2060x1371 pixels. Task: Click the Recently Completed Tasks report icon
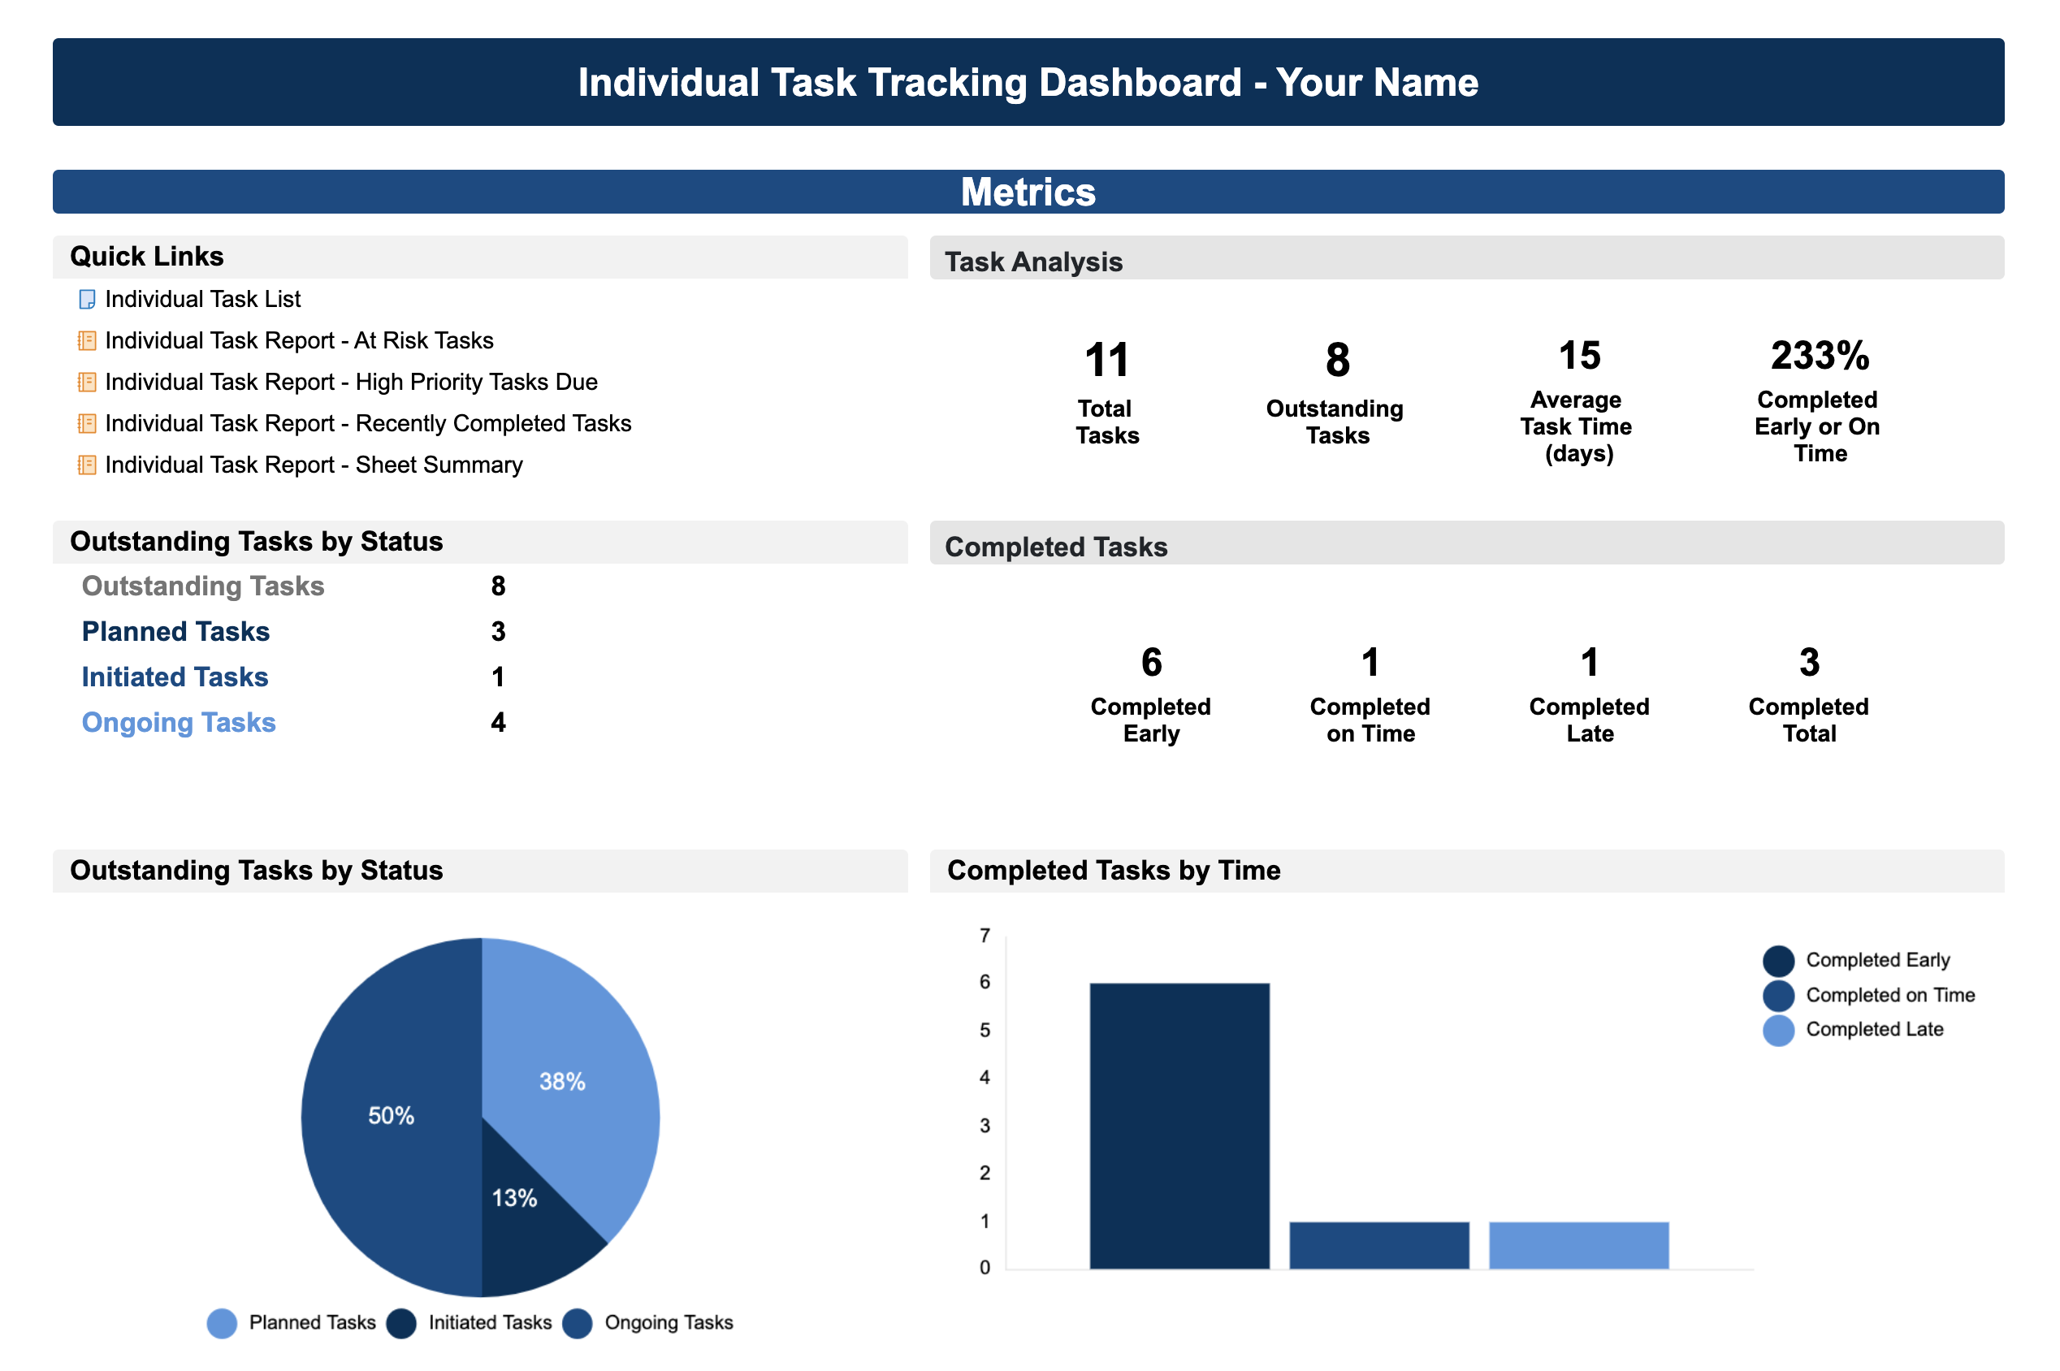pyautogui.click(x=87, y=424)
